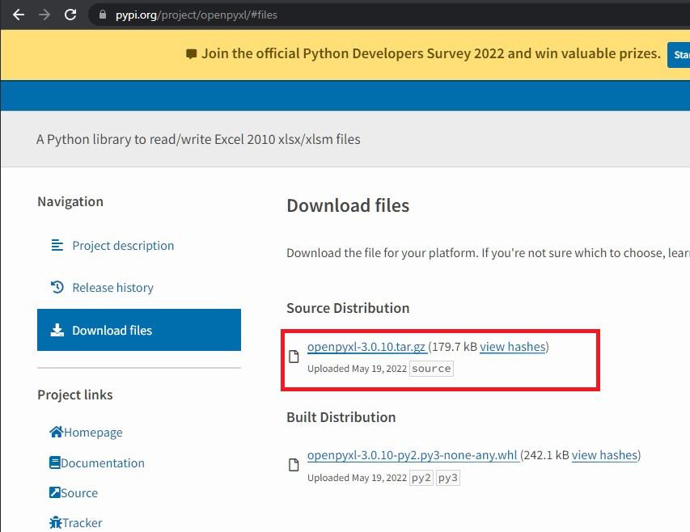Viewport: 690px width, 532px height.
Task: Click the 'Download files' page heading
Action: (x=348, y=205)
